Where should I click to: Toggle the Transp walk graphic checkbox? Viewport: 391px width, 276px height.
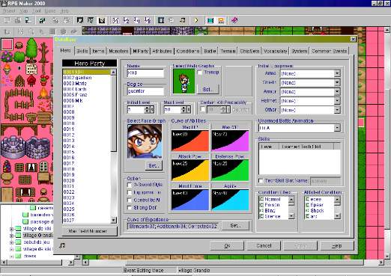pos(200,73)
